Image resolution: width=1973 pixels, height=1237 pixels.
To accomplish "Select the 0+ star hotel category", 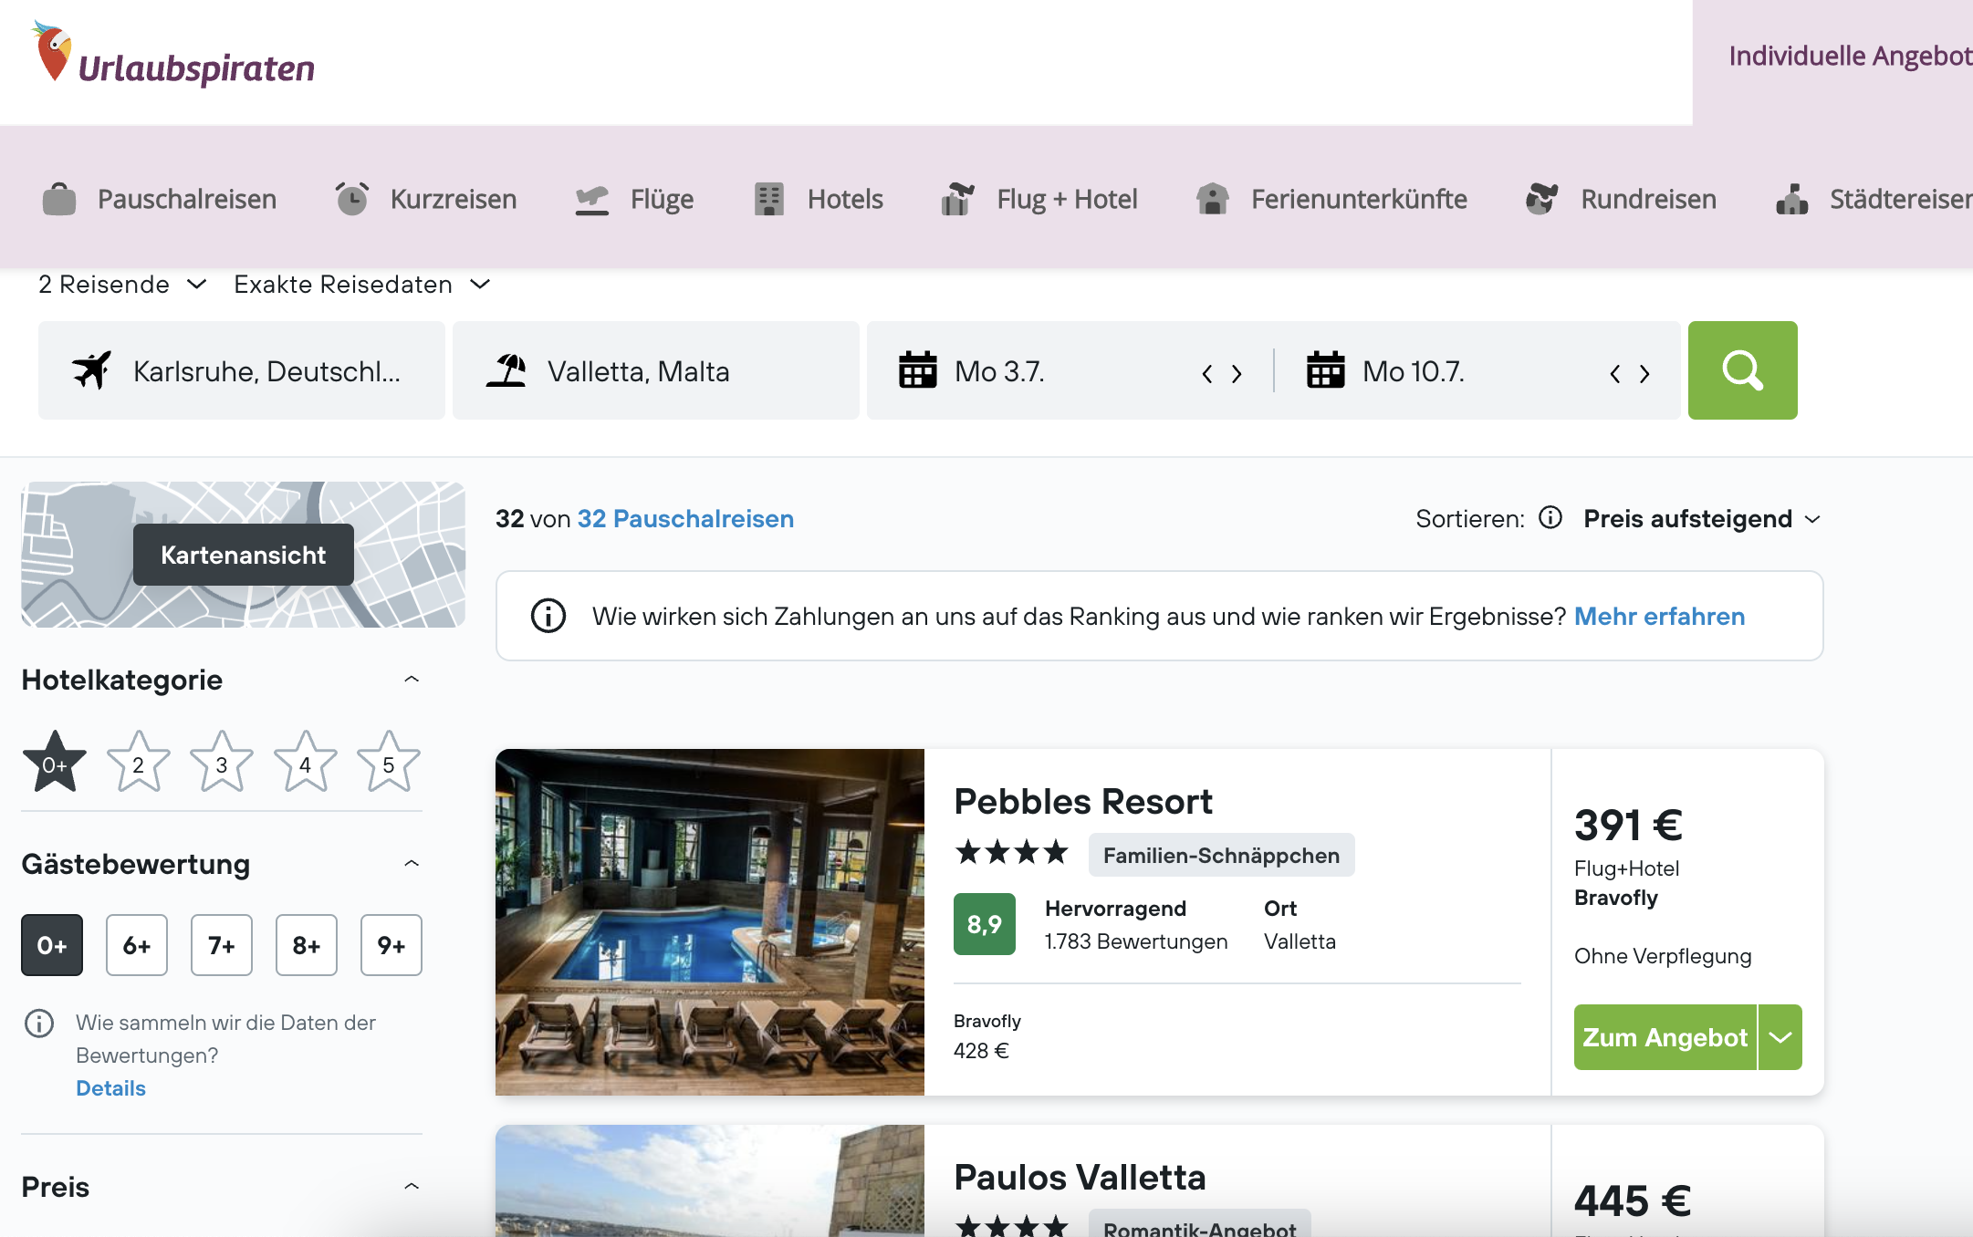I will (55, 763).
